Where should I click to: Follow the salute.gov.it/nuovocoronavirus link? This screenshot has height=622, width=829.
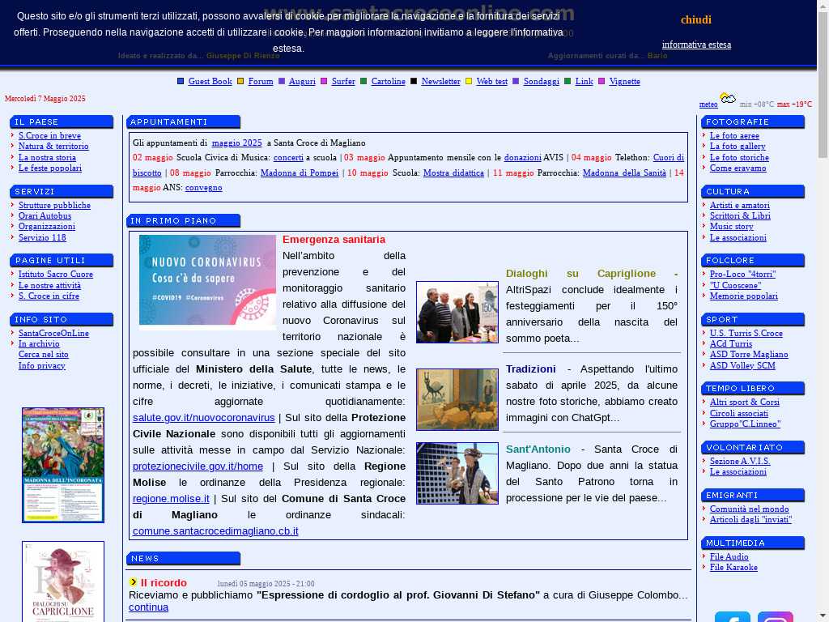pyautogui.click(x=203, y=417)
